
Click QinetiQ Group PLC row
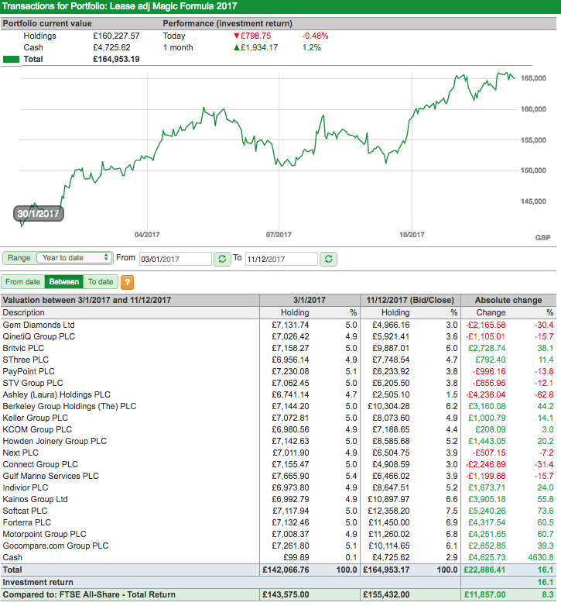[x=279, y=336]
